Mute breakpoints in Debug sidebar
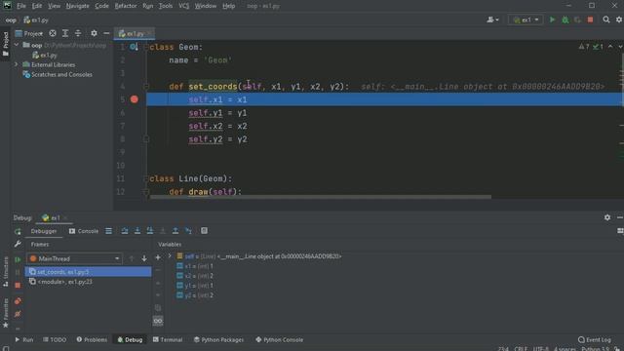 point(18,314)
